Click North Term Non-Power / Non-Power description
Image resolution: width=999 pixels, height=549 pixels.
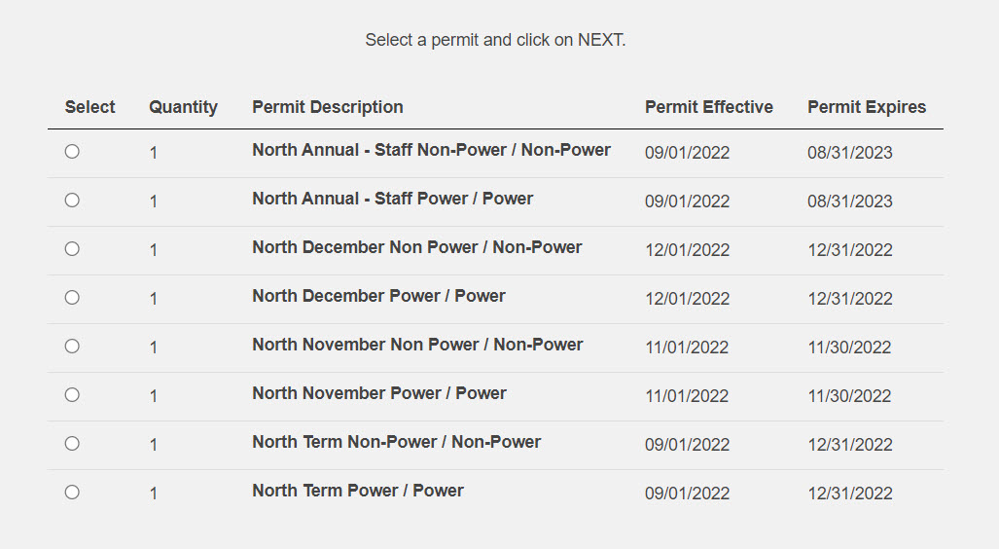396,442
